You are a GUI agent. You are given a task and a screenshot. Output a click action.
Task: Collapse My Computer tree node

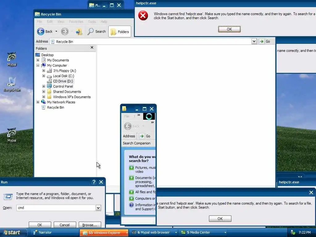(38, 65)
